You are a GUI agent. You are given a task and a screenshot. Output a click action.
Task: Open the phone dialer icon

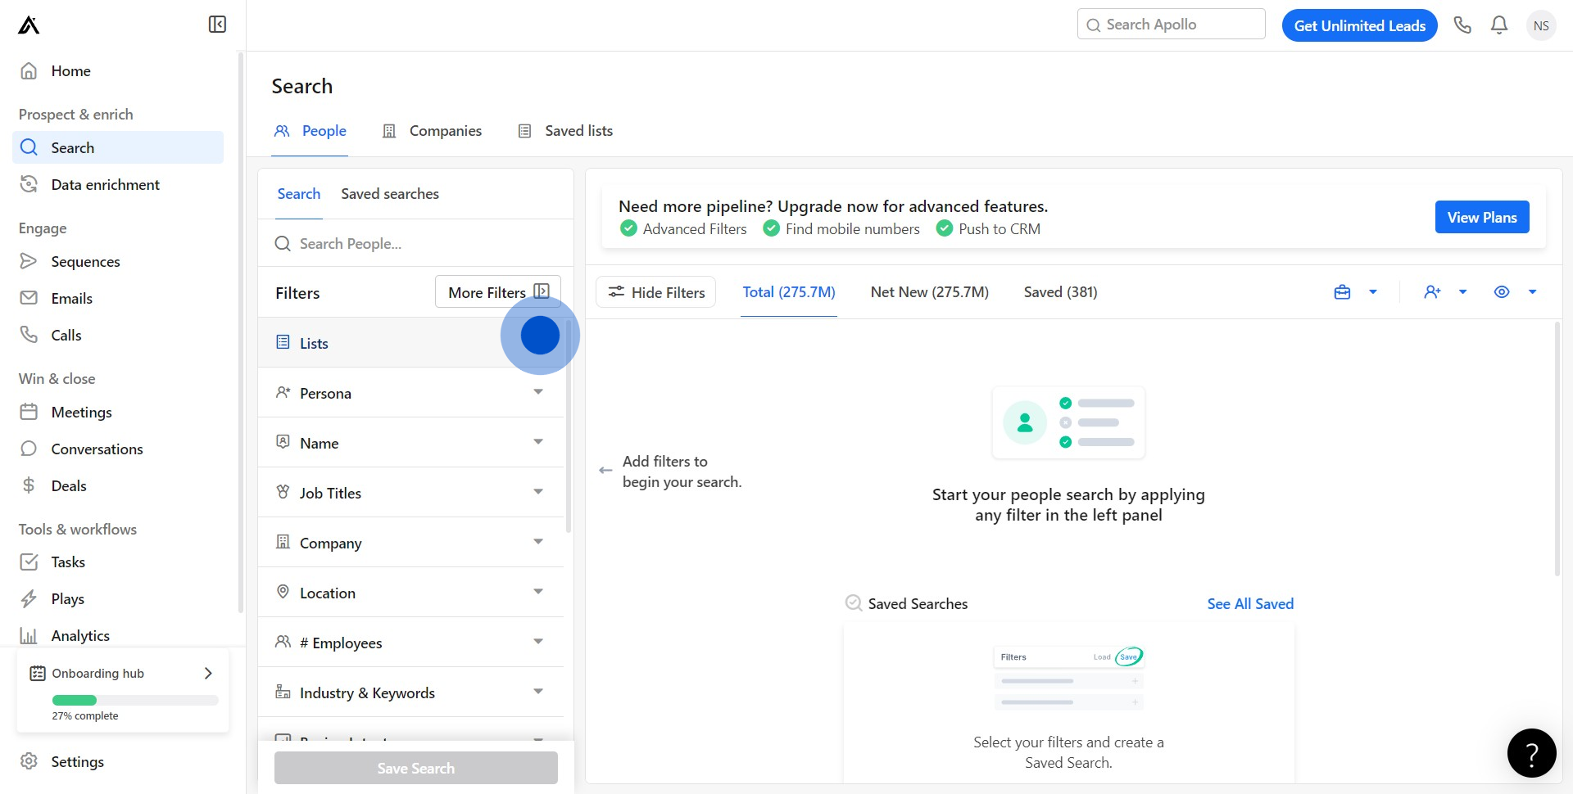coord(1462,25)
